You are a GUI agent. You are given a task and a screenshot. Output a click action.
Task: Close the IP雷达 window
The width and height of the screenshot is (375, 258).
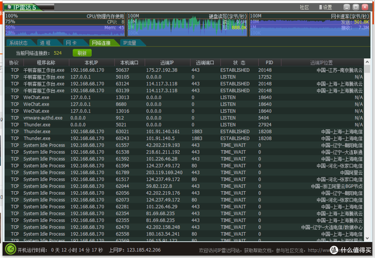point(364,7)
